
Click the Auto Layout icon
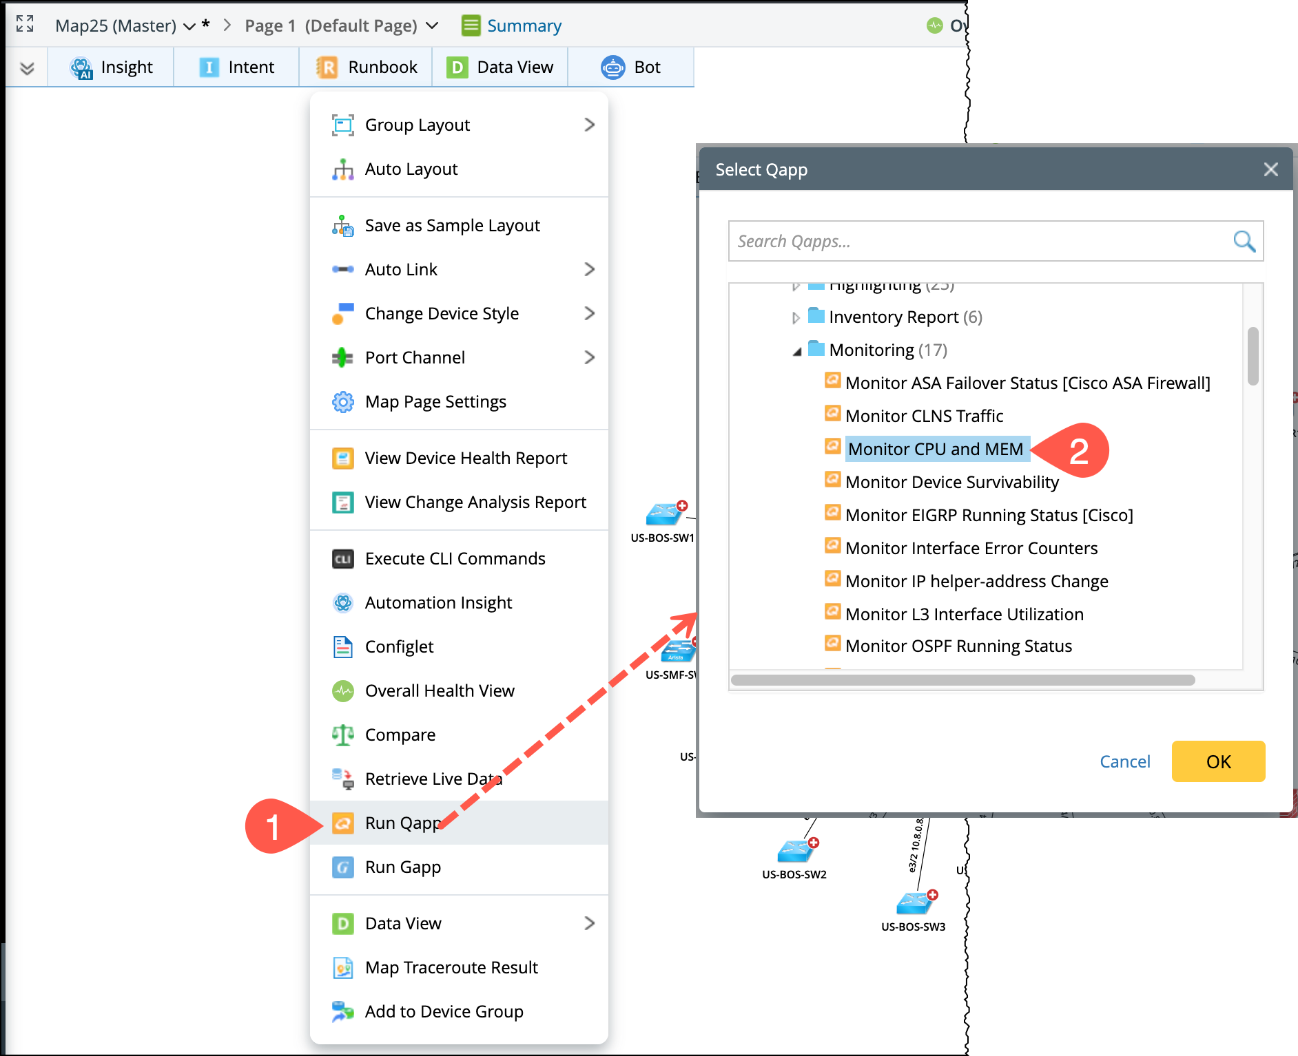[342, 169]
